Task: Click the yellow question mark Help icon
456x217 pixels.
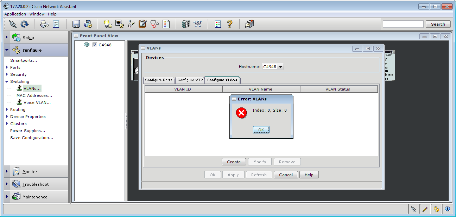Action: 229,24
